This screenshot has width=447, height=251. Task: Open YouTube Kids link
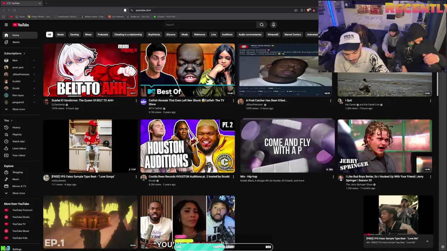tap(20, 238)
